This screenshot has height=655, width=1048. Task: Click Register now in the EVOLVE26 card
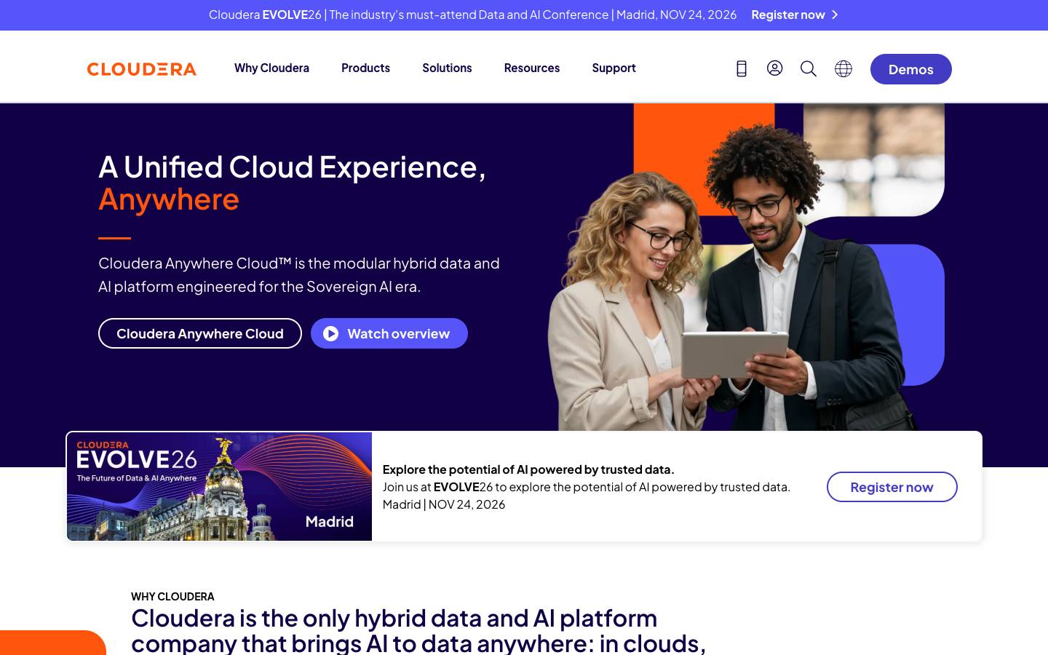click(x=892, y=487)
